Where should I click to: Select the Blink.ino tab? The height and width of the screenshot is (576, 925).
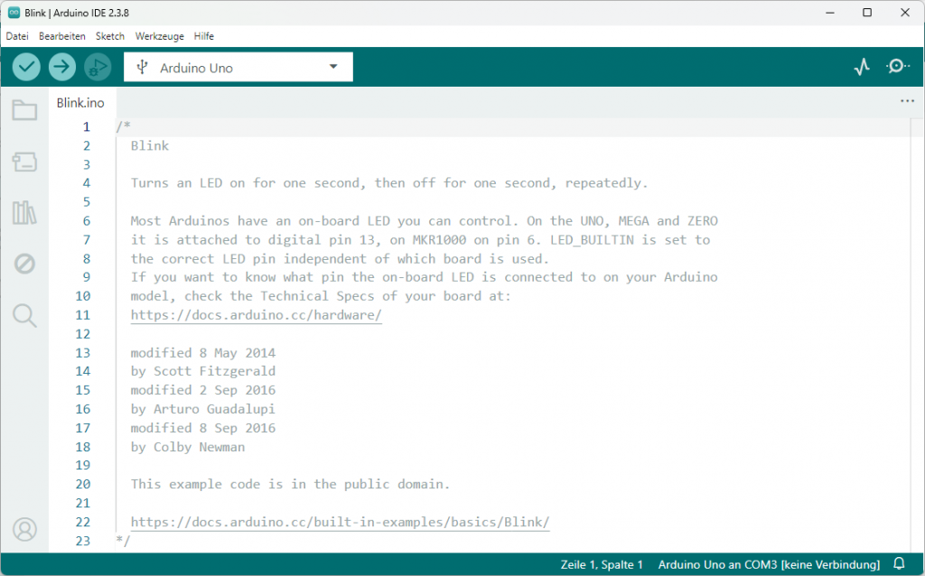80,103
